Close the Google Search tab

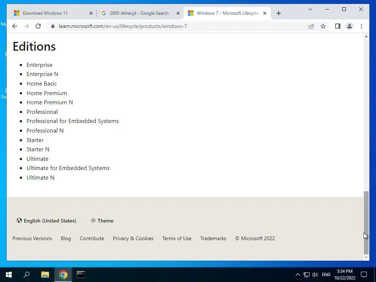(178, 13)
